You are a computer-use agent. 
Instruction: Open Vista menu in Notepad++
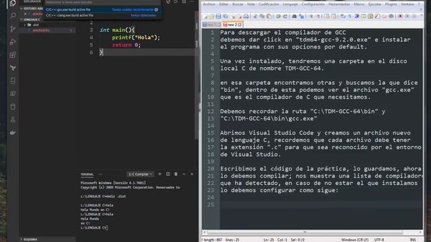pos(251,4)
